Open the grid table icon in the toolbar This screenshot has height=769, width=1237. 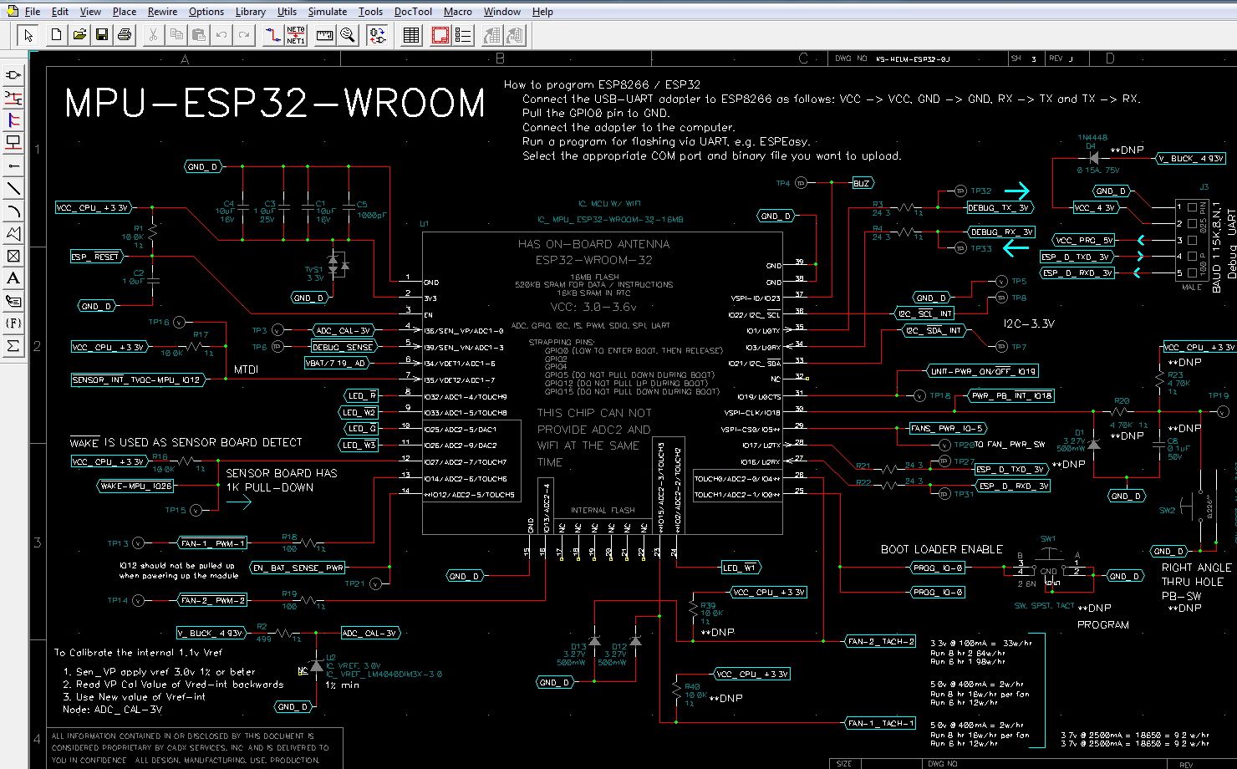(x=410, y=35)
